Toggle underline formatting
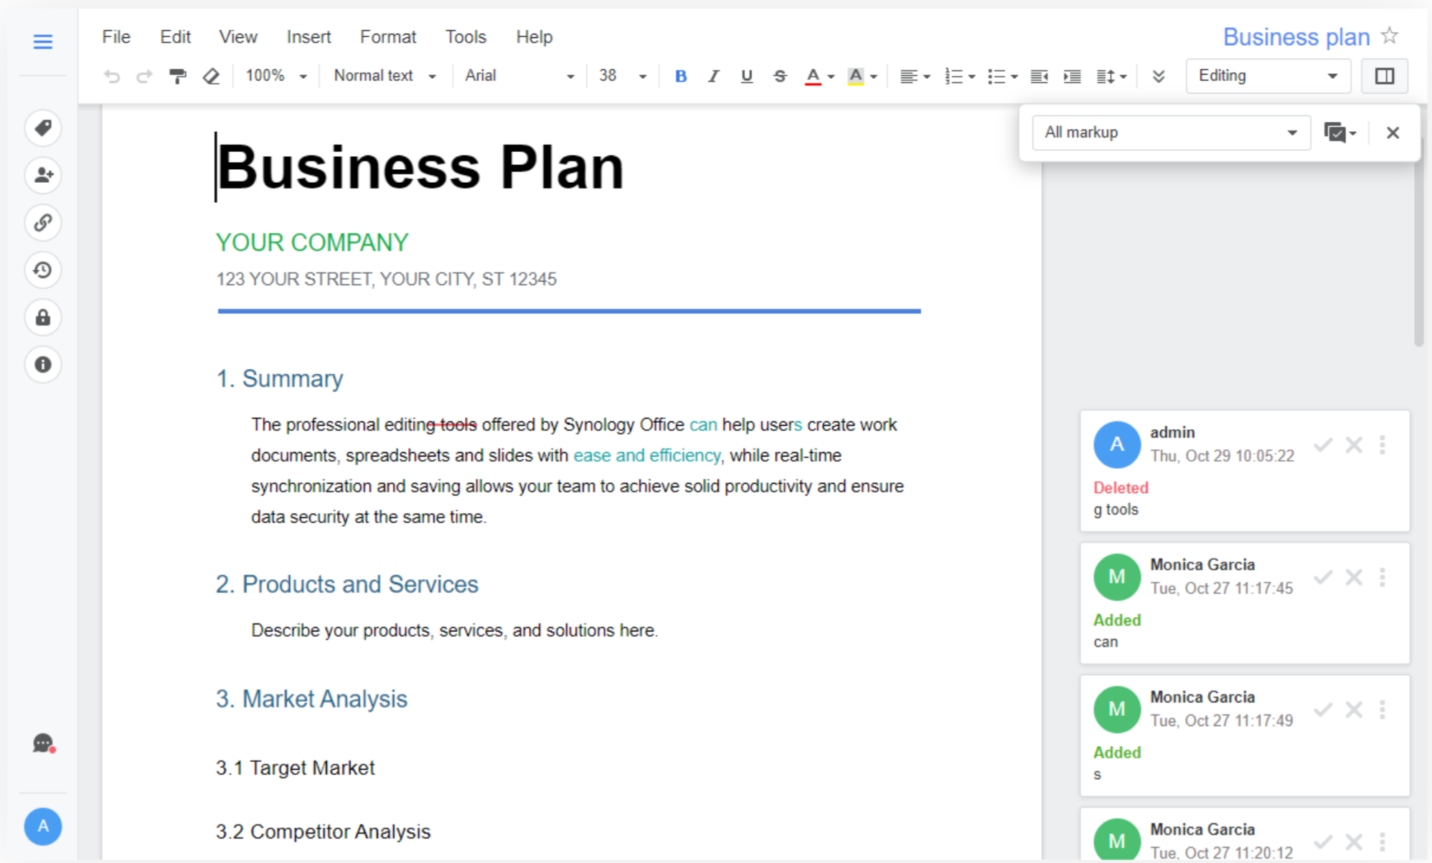Screen dimensions: 1432x863 pyautogui.click(x=746, y=76)
